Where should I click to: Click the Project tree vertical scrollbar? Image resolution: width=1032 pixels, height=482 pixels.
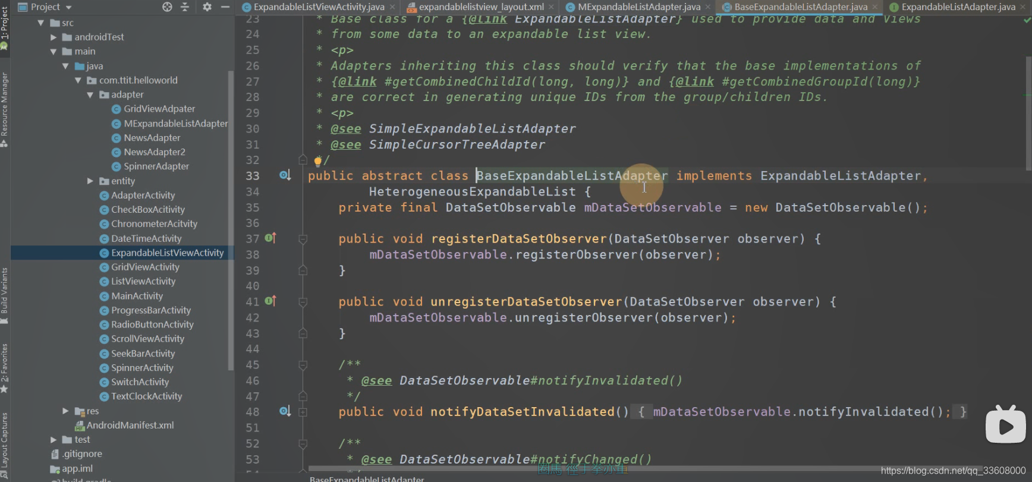click(231, 220)
